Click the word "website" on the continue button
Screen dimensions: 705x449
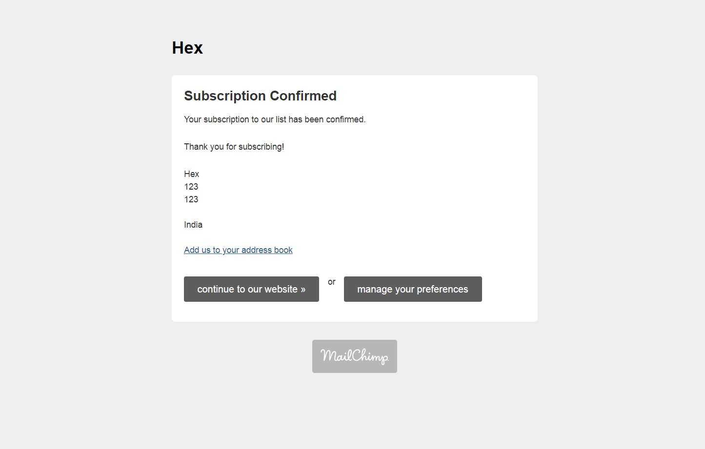(x=281, y=289)
